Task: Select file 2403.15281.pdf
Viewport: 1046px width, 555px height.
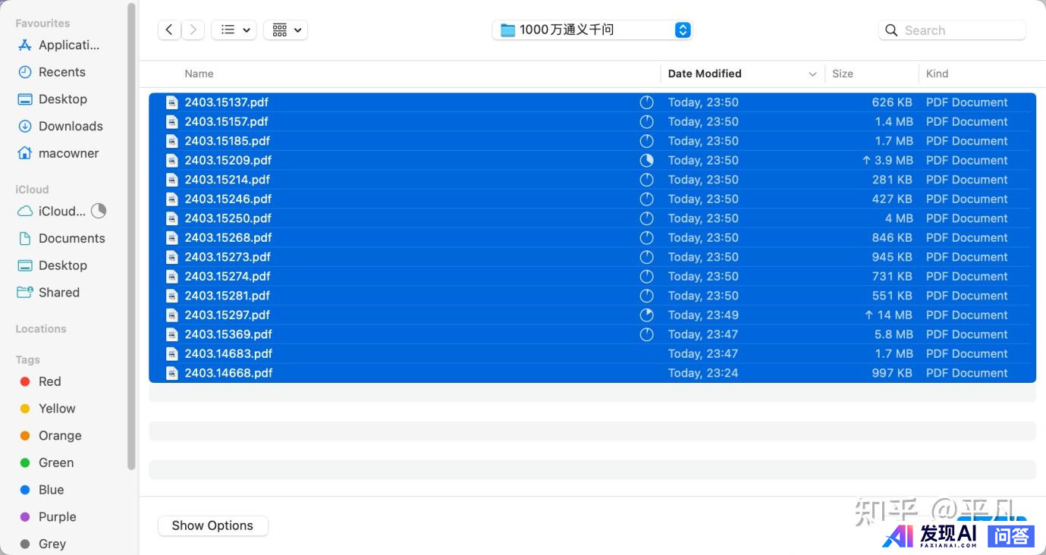Action: [x=592, y=296]
